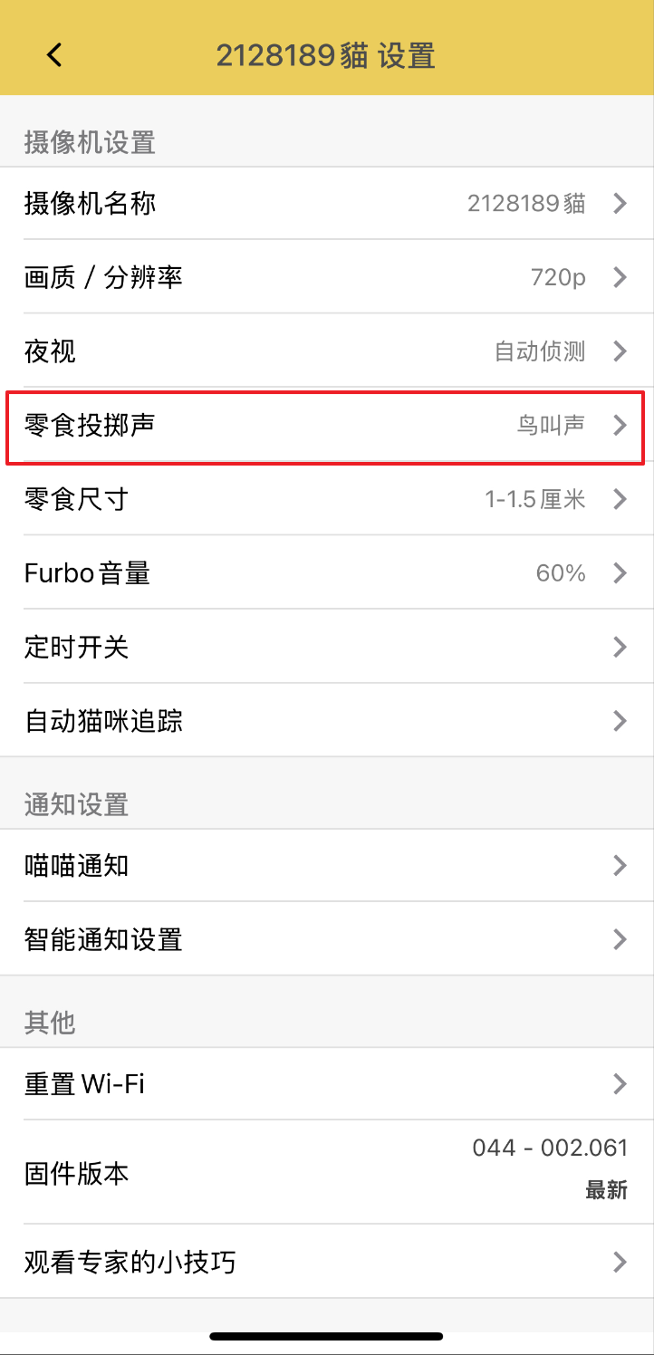Viewport: 654px width, 1355px height.
Task: Tap chevron next to 1-1.5厘米 size
Action: click(x=620, y=498)
